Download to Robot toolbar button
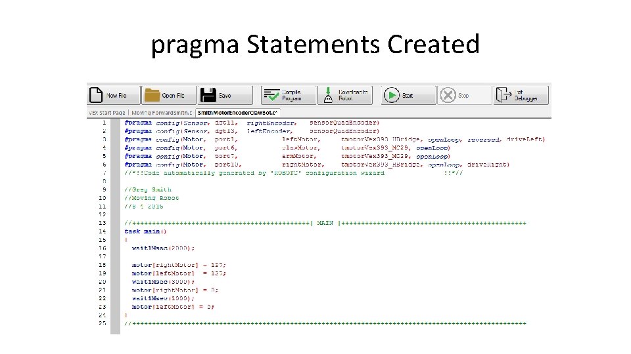The width and height of the screenshot is (631, 354). tap(345, 95)
